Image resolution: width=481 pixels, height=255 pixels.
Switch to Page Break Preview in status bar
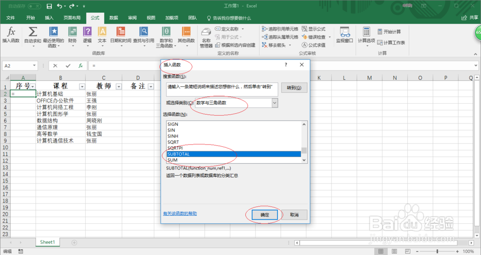click(x=407, y=251)
